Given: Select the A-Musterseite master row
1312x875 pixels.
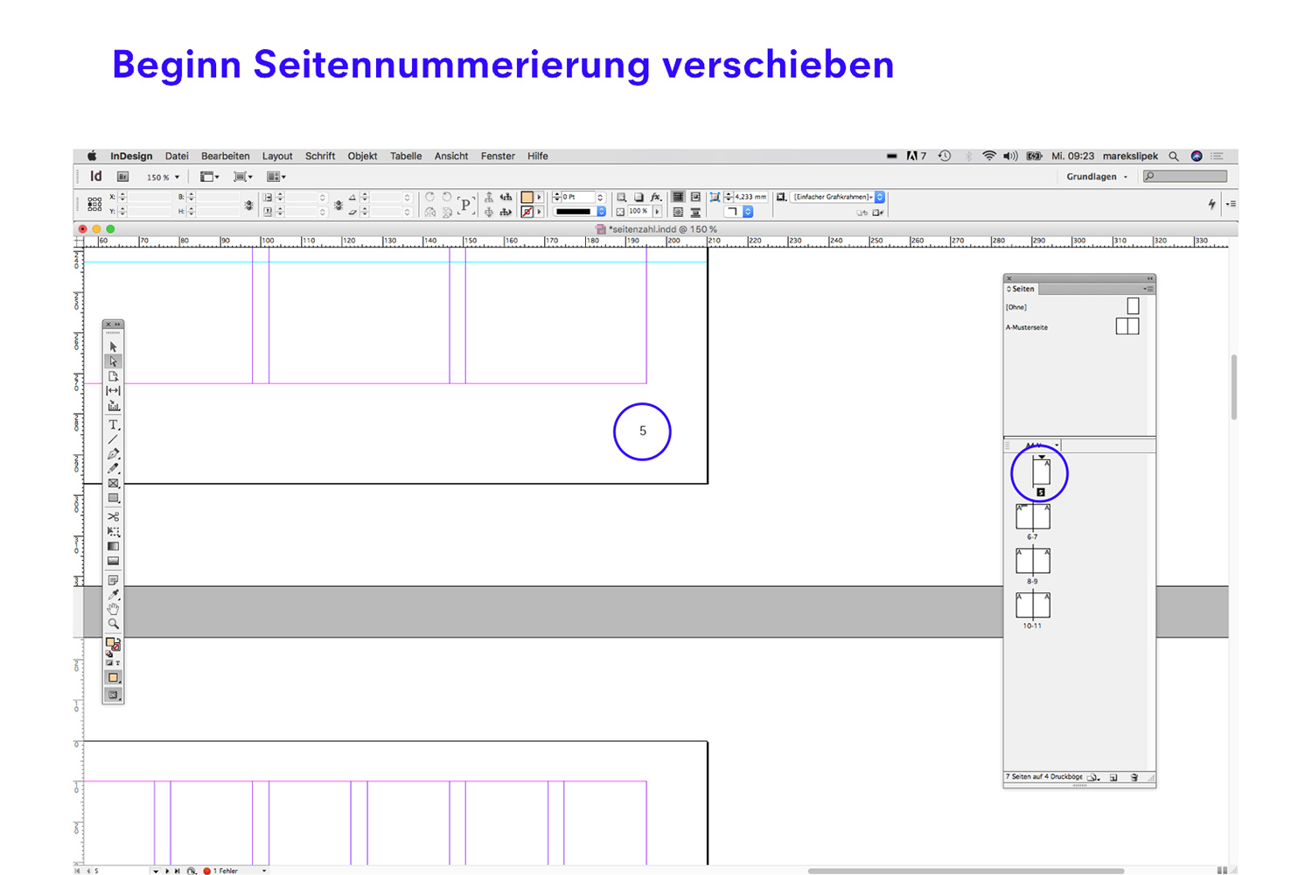Looking at the screenshot, I should coord(1074,326).
